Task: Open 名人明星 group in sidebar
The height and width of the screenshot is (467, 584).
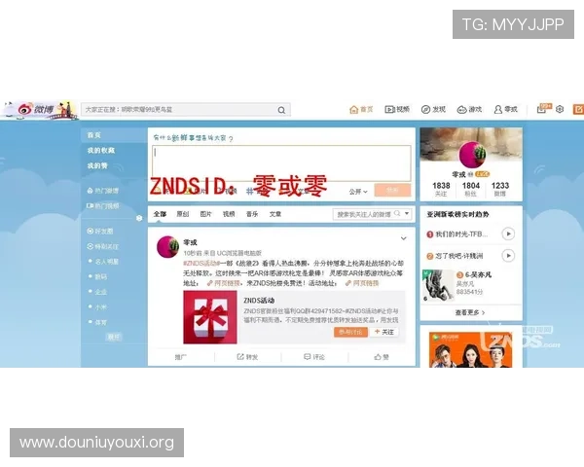Action: click(106, 262)
